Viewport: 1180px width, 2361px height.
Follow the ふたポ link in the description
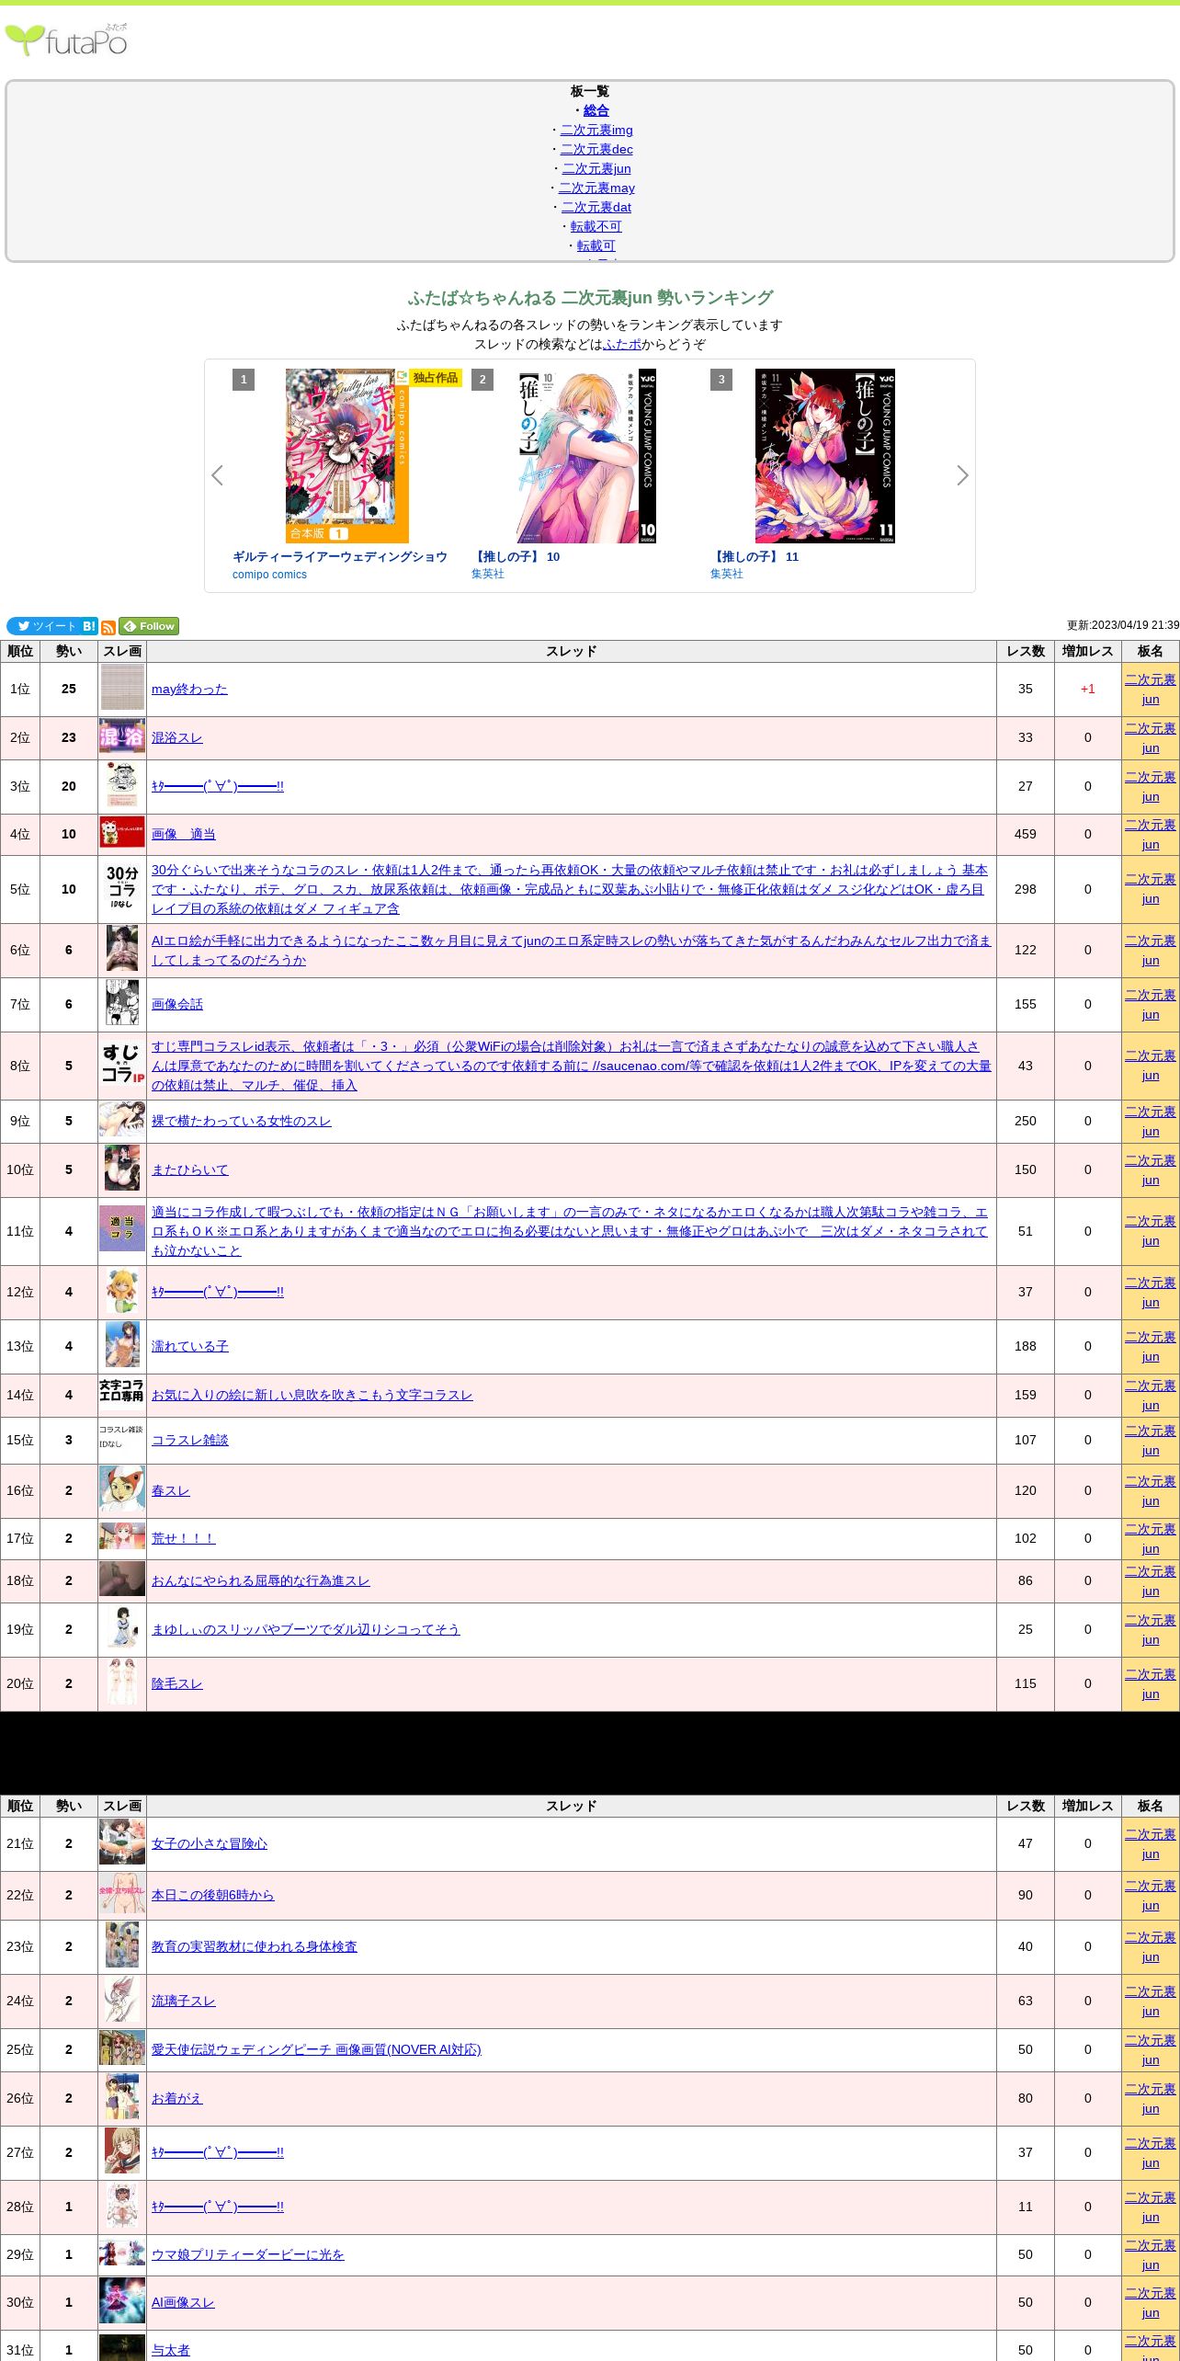pos(622,344)
